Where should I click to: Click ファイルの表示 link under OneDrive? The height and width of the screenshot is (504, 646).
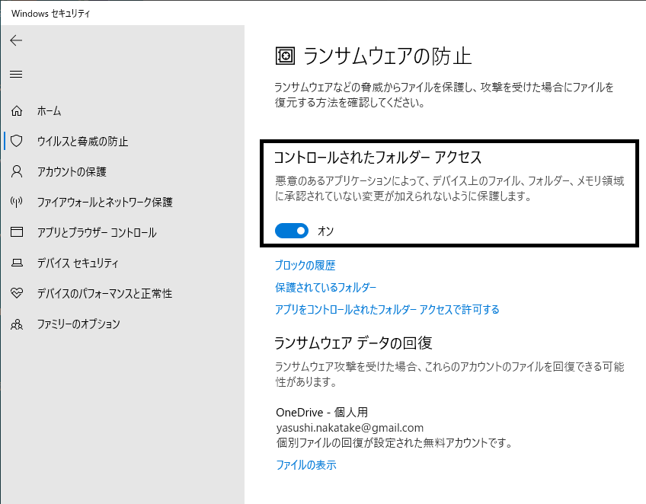pos(306,465)
